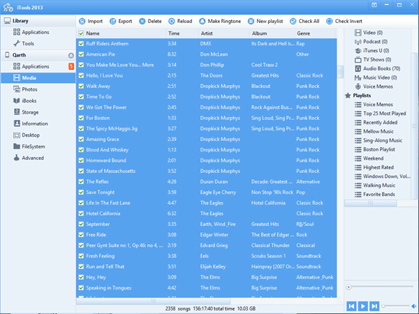This screenshot has height=314, width=419.
Task: Sort the list by Album column
Action: click(x=259, y=33)
